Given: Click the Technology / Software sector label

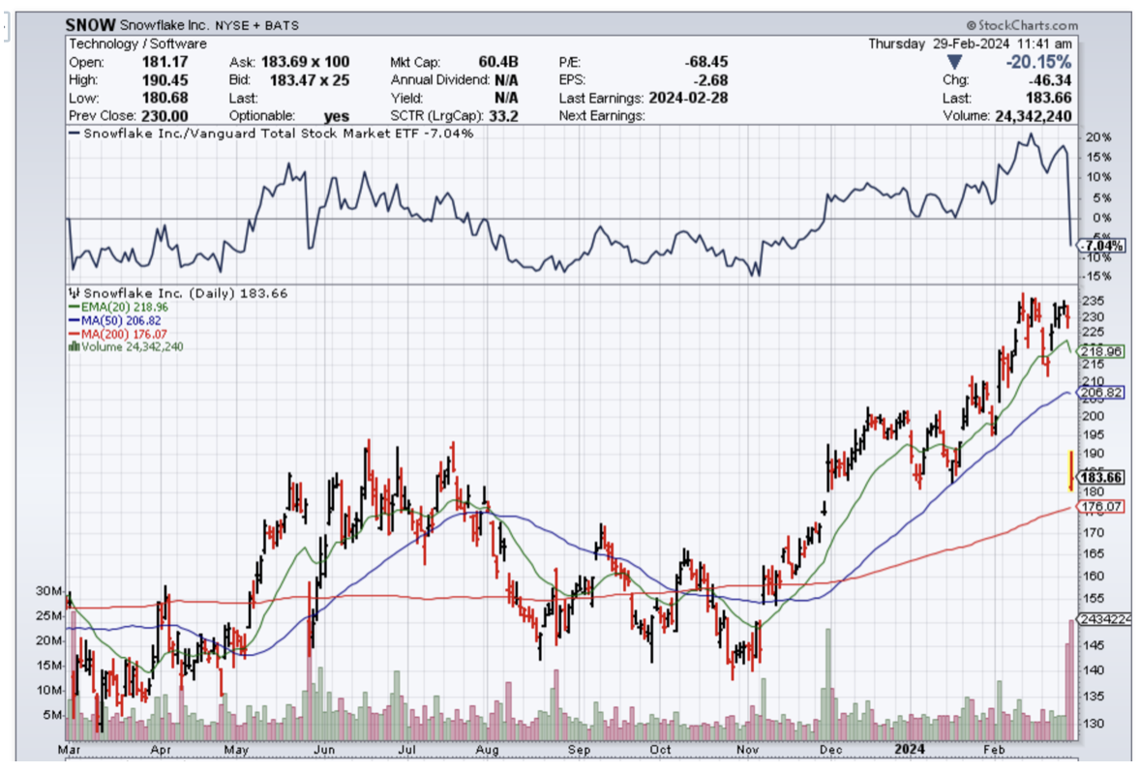Looking at the screenshot, I should 137,44.
